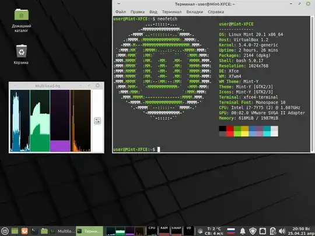Close the Multiload-ng window
Image resolution: width=315 pixels, height=236 pixels.
(x=97, y=86)
